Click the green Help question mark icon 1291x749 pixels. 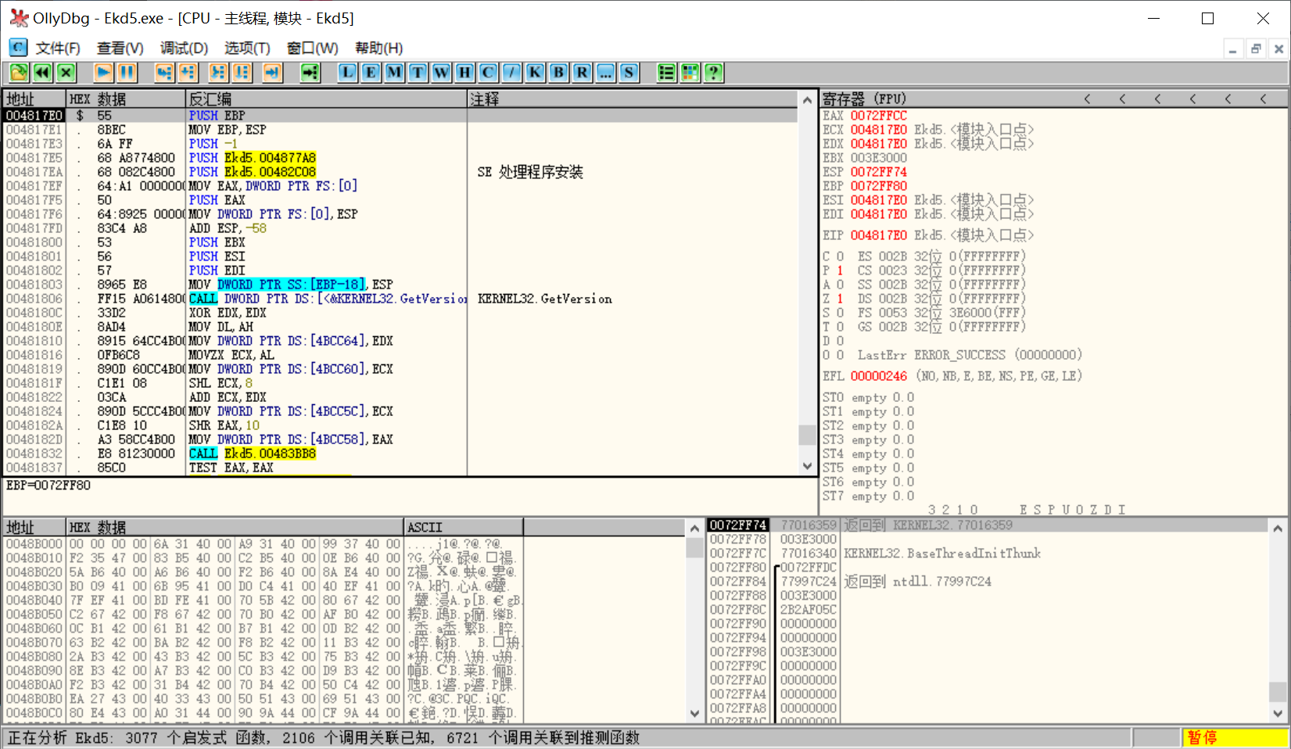(x=713, y=73)
